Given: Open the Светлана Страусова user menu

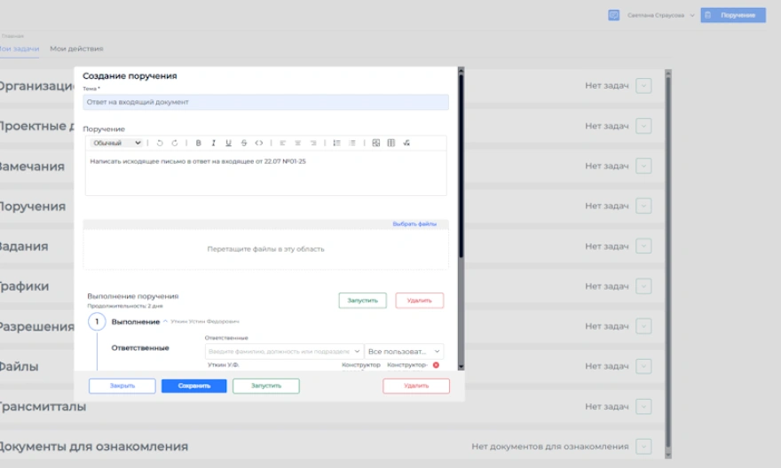Looking at the screenshot, I should pos(660,15).
